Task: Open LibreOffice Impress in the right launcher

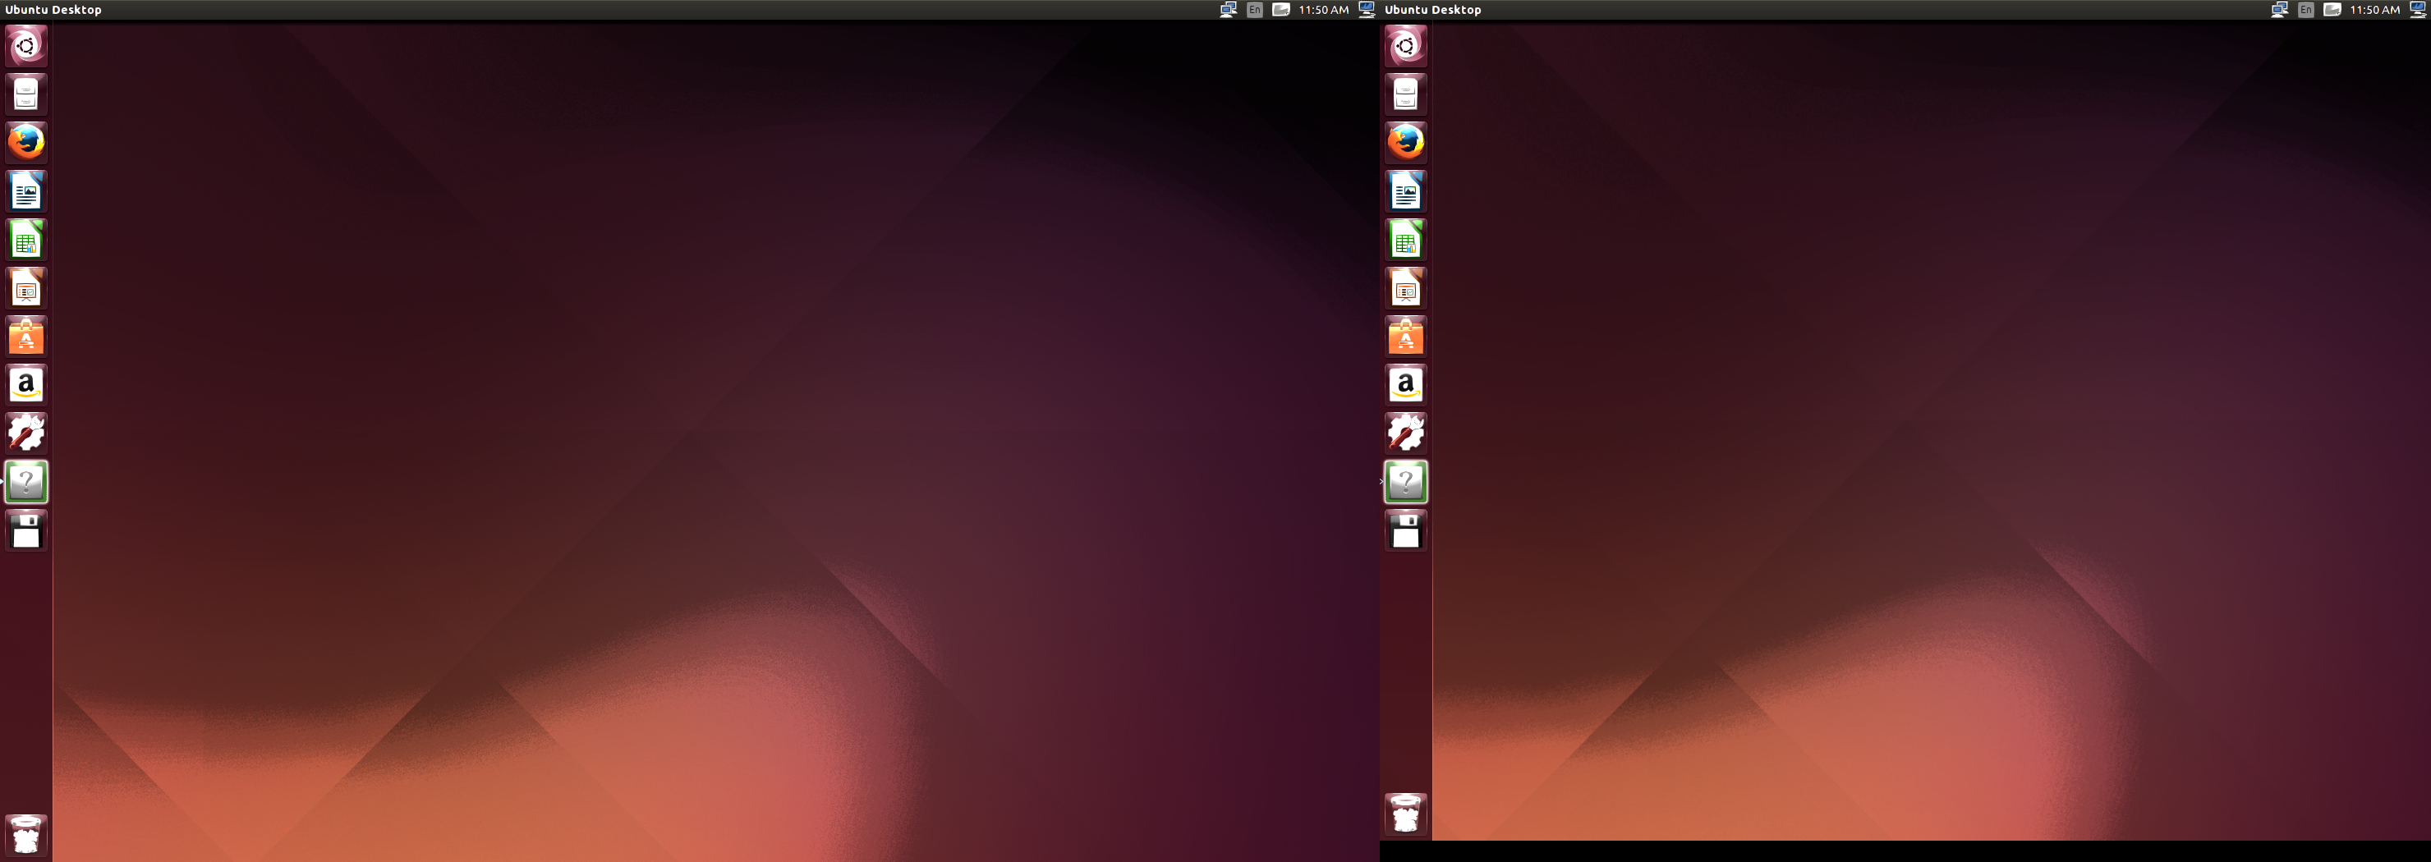Action: click(1405, 289)
